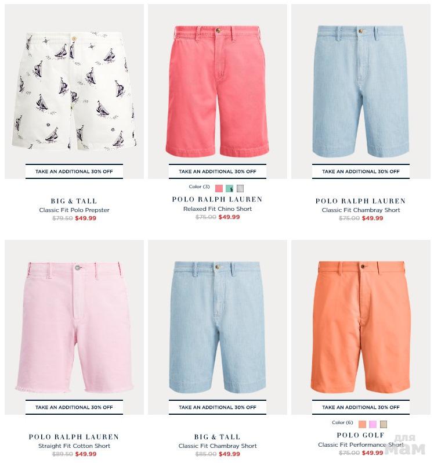Select the green color swatch

point(229,188)
